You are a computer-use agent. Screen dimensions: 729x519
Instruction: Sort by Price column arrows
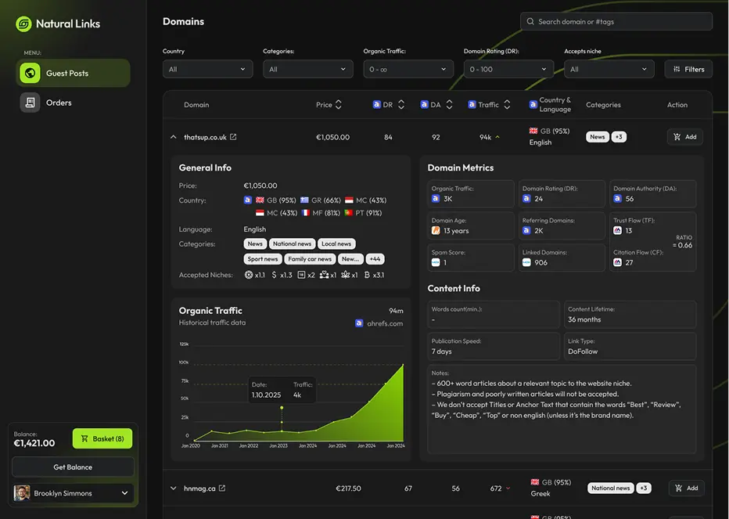[339, 105]
